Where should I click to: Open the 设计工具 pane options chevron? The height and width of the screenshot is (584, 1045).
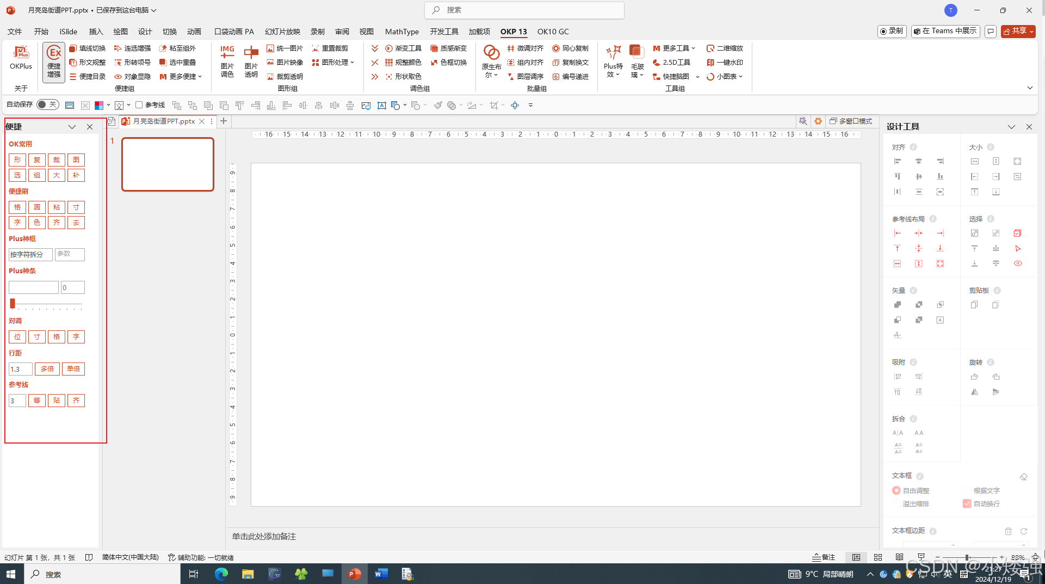click(x=1011, y=127)
